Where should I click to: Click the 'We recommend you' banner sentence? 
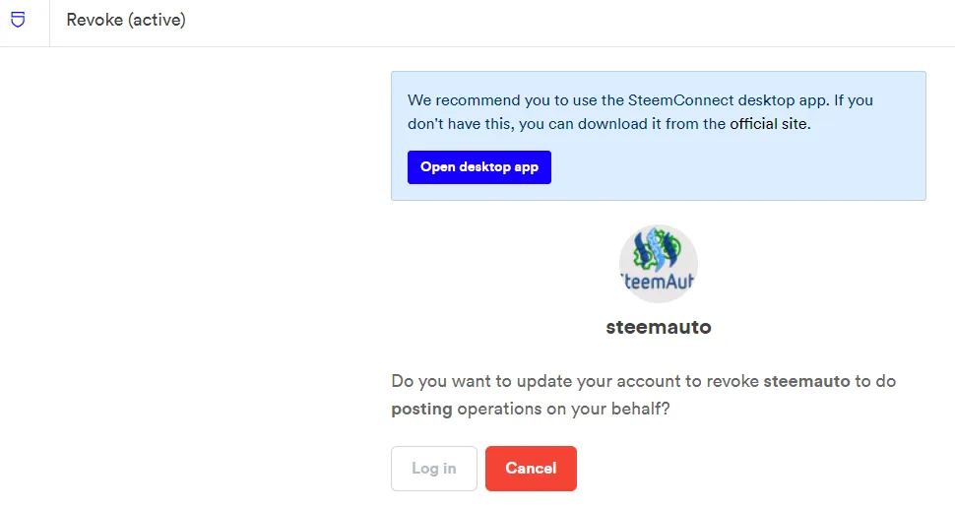point(473,100)
